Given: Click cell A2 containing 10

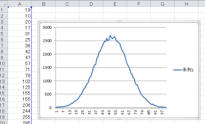Looking at the screenshot, I should point(20,16).
